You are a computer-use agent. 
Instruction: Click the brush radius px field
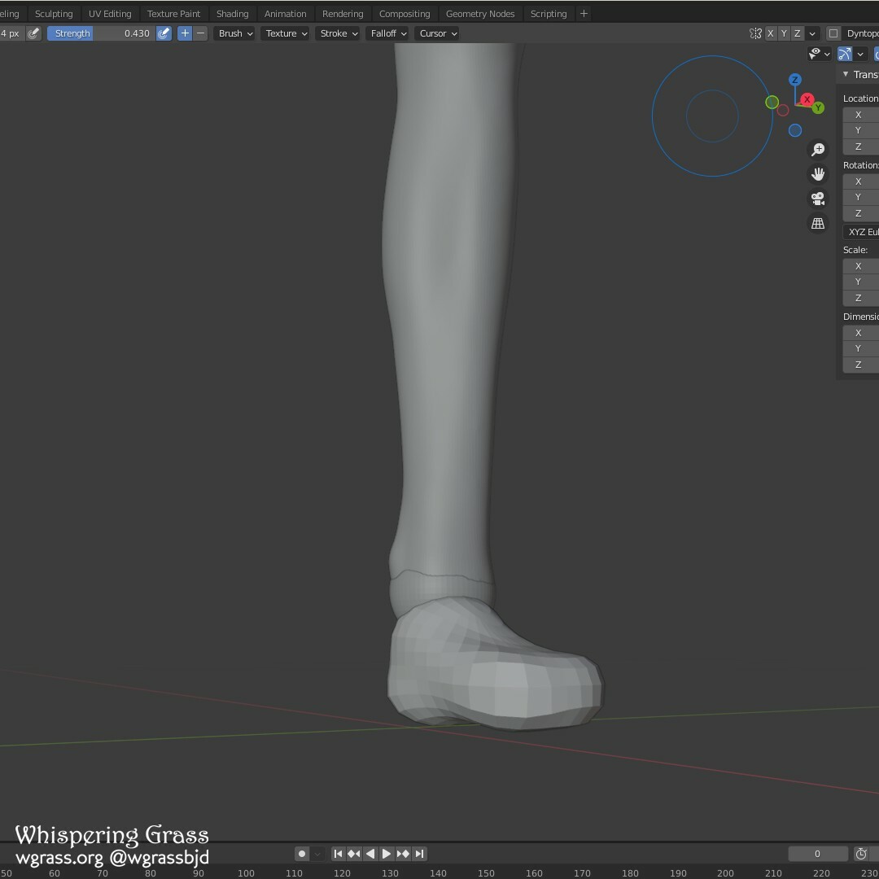[12, 33]
